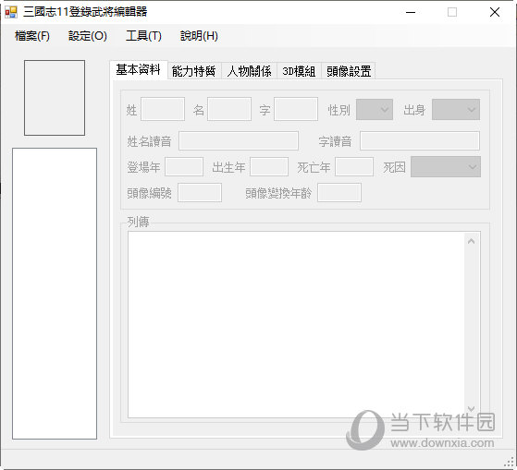
Task: Click the 字讀音 input field
Action: tap(419, 141)
